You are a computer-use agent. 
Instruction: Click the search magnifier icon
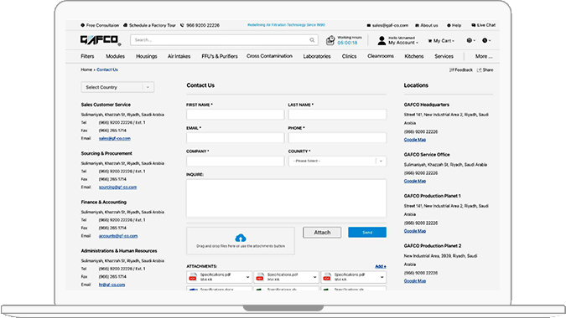click(312, 40)
